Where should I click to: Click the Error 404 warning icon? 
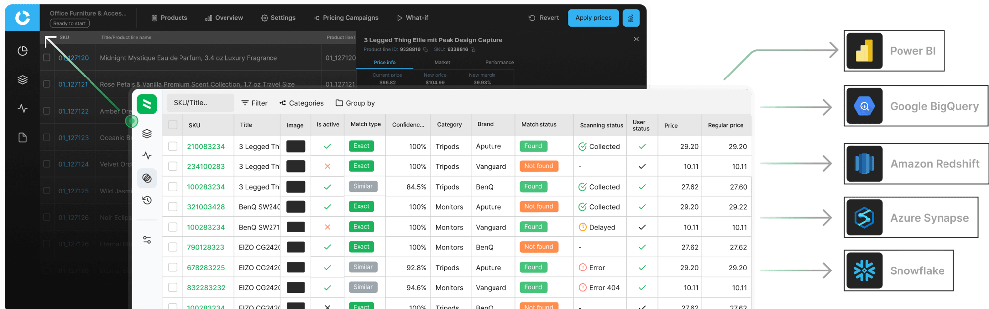click(583, 288)
